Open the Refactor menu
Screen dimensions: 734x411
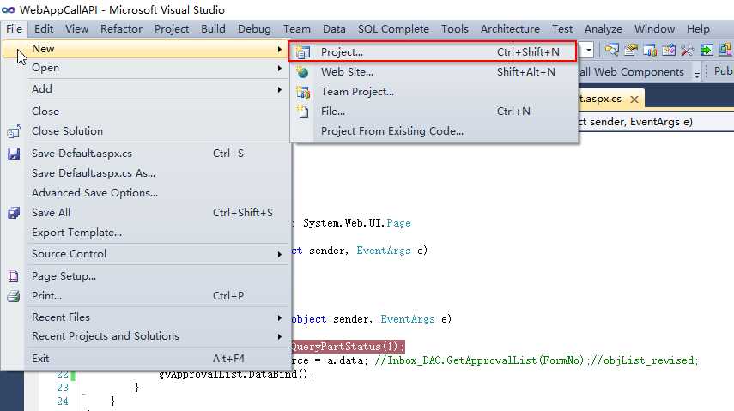(121, 29)
